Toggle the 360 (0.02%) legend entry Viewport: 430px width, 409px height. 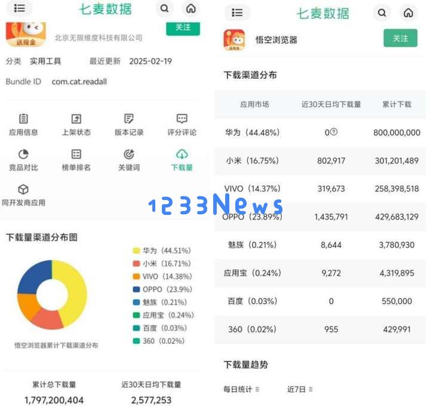click(159, 341)
